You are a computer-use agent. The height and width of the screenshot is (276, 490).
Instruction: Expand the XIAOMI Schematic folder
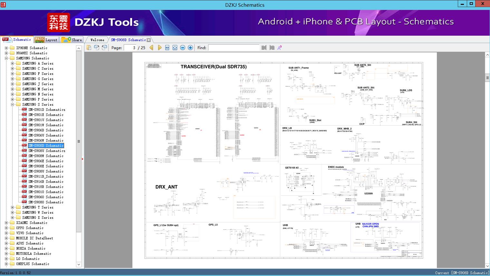6,223
